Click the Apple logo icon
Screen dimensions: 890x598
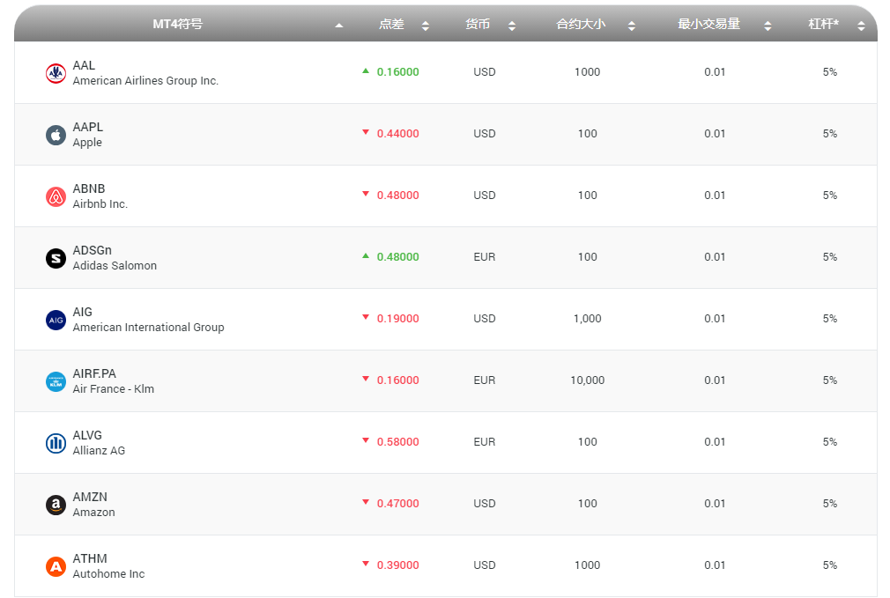pos(56,135)
